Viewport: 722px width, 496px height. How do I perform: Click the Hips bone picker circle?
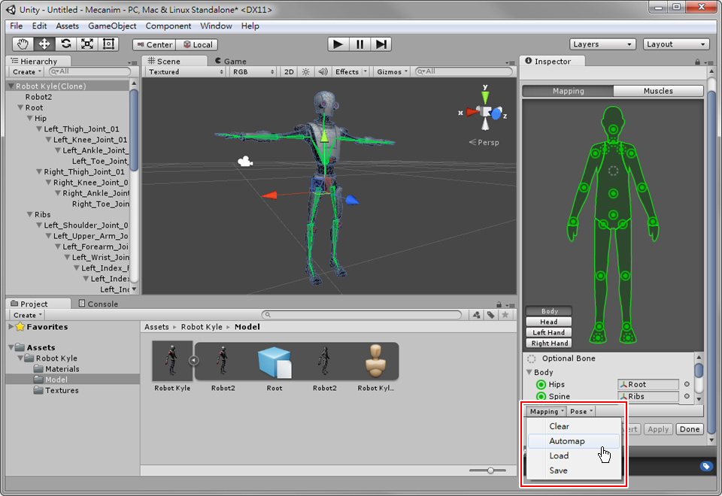687,384
